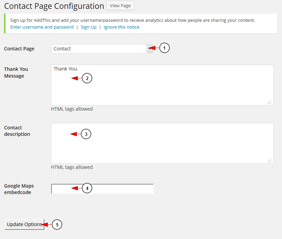The height and width of the screenshot is (239, 282).
Task: Focus the Thank You Message text area
Action: (162, 85)
